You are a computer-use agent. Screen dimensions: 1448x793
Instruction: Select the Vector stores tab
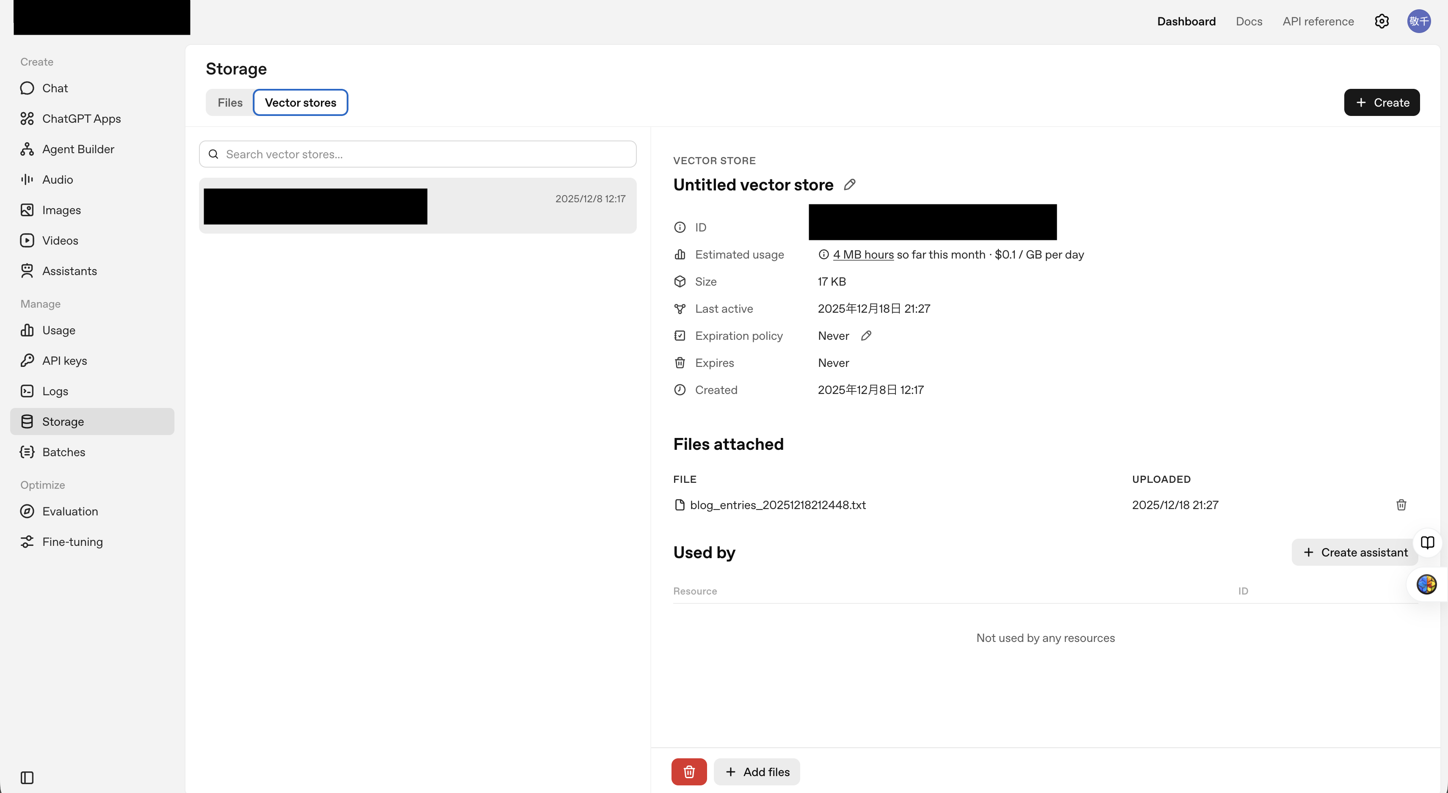[x=300, y=103]
